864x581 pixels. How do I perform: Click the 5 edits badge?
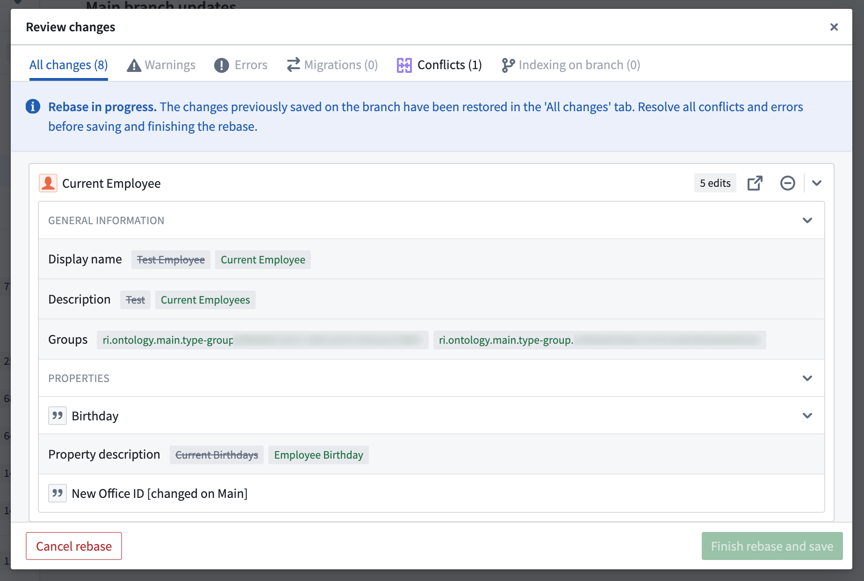pyautogui.click(x=715, y=183)
